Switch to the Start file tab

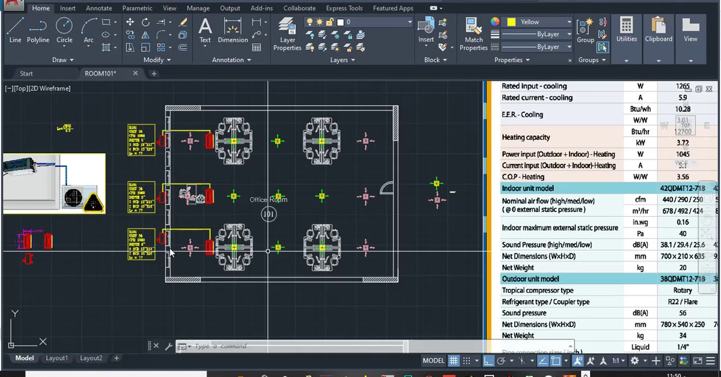[x=26, y=74]
